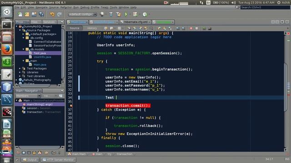Toggle Show Inherited Members in Navigator
This screenshot has height=163, width=291.
pos(18,153)
